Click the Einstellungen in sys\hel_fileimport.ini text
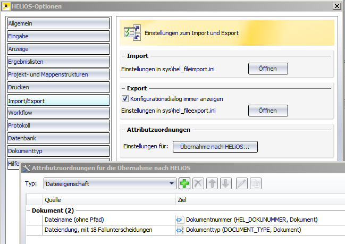This screenshot has width=345, height=244. coord(168,69)
